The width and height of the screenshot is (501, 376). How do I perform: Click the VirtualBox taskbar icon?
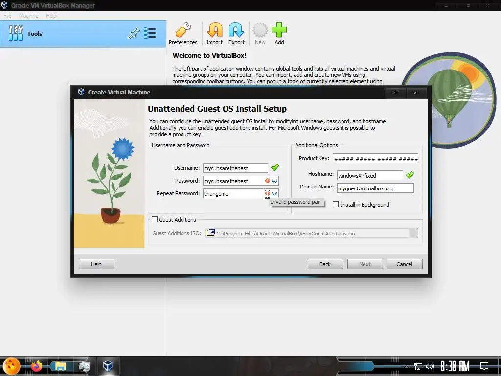tap(108, 366)
